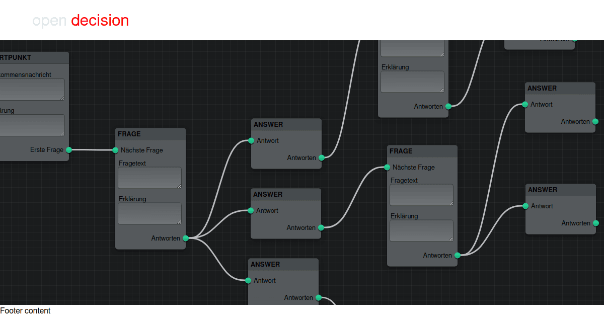Click the Willkommensnachricht field in STARTPUNKT node
Viewport: 604px width, 317px height.
(x=32, y=89)
